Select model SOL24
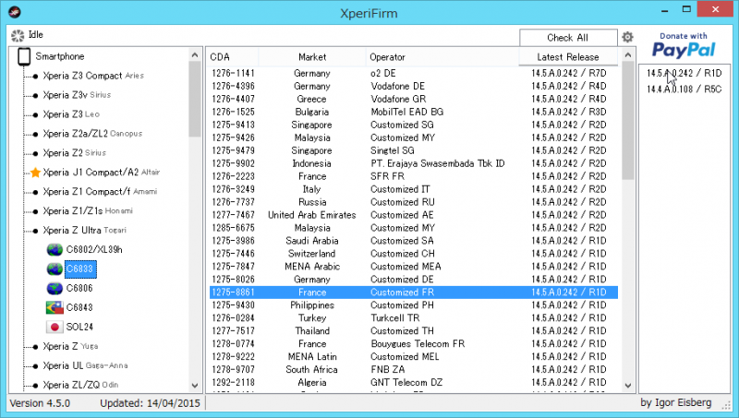 pyautogui.click(x=79, y=327)
